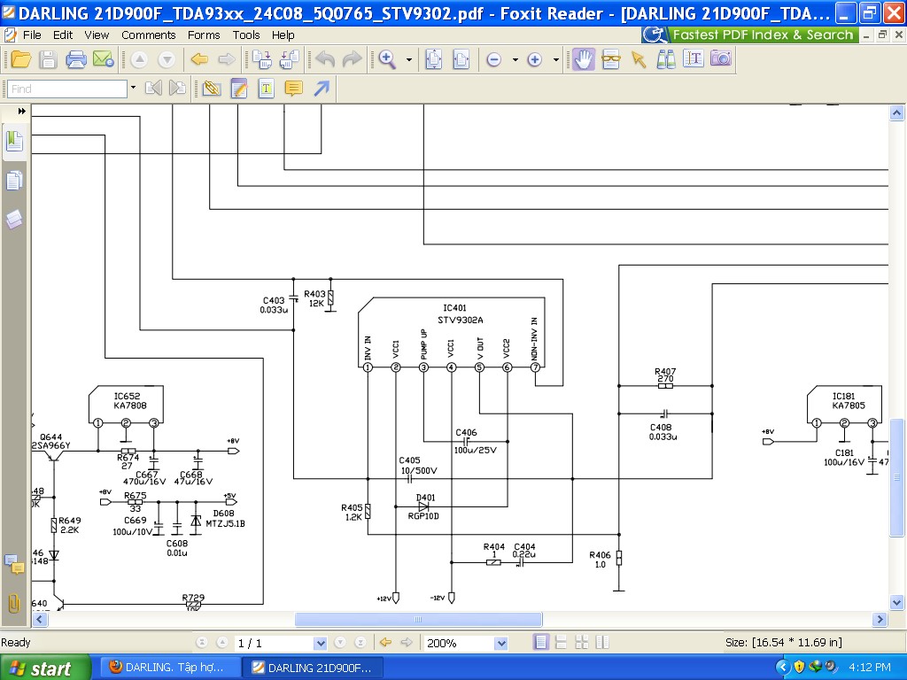Open the Tools menu
Image resolution: width=907 pixels, height=680 pixels.
click(246, 35)
